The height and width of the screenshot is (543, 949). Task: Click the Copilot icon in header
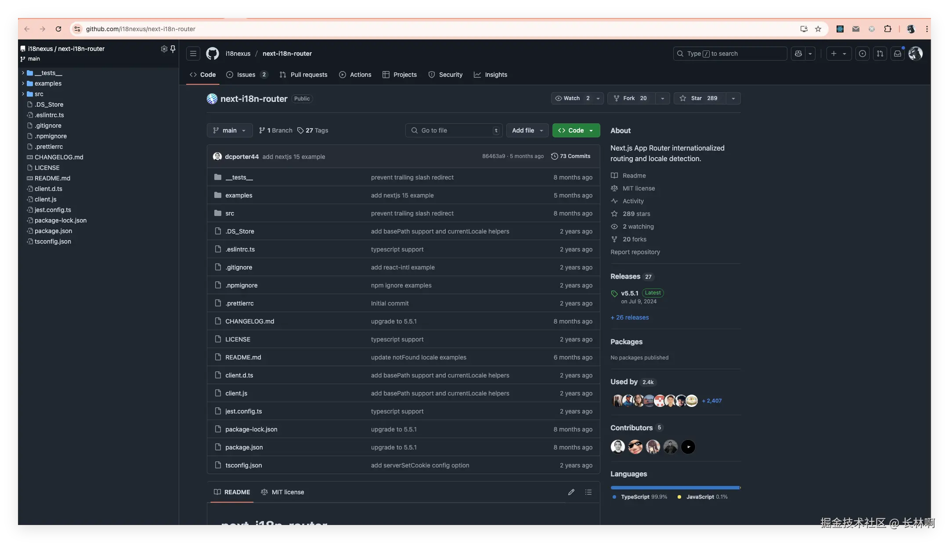(x=798, y=54)
